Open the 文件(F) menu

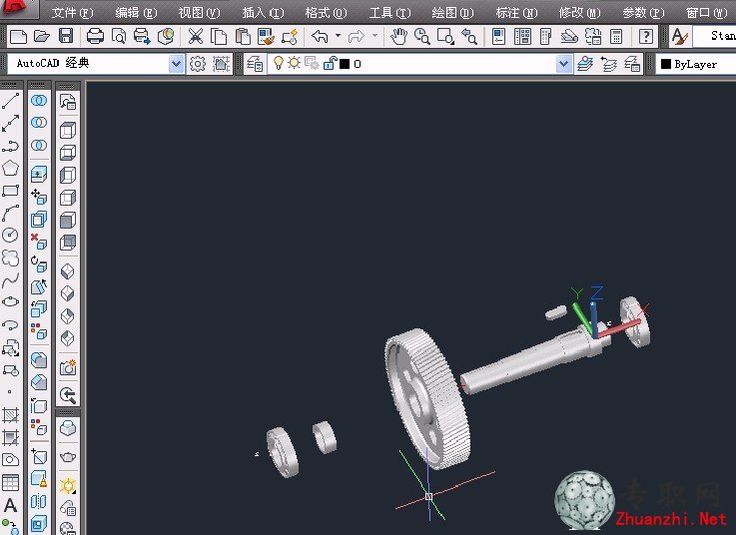72,13
